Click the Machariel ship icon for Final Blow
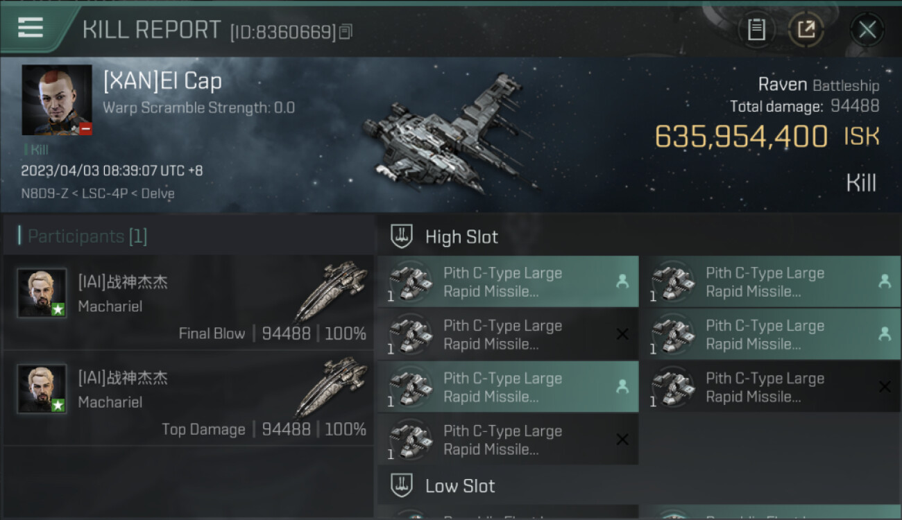The height and width of the screenshot is (520, 902). point(331,290)
